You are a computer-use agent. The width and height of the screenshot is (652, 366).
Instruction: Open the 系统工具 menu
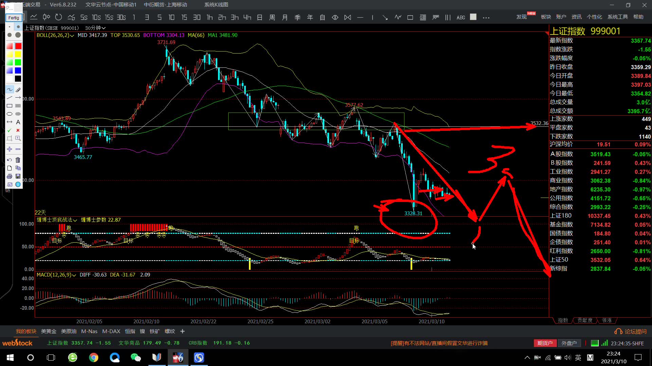click(x=618, y=17)
